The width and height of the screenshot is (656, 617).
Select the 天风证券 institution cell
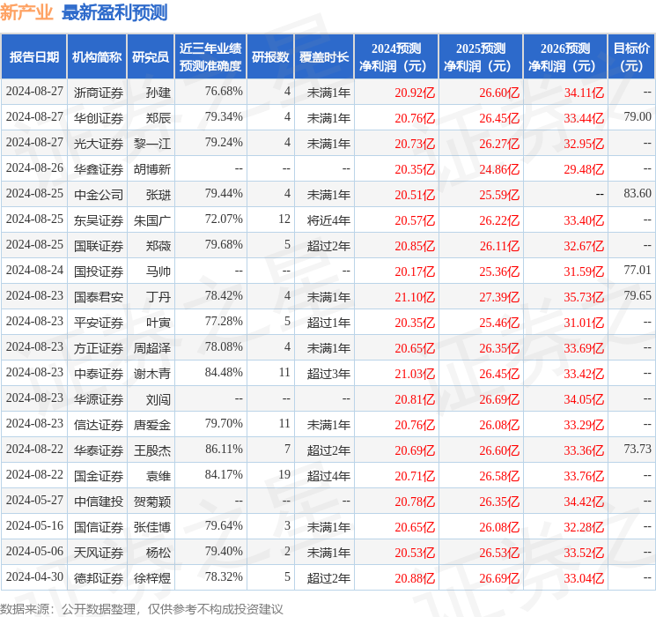tap(99, 553)
